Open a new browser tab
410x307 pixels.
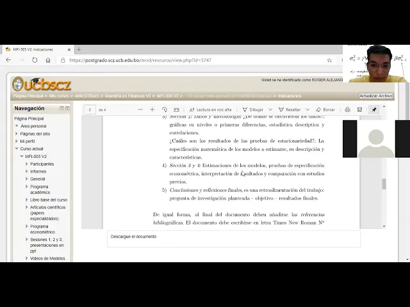[x=79, y=49]
